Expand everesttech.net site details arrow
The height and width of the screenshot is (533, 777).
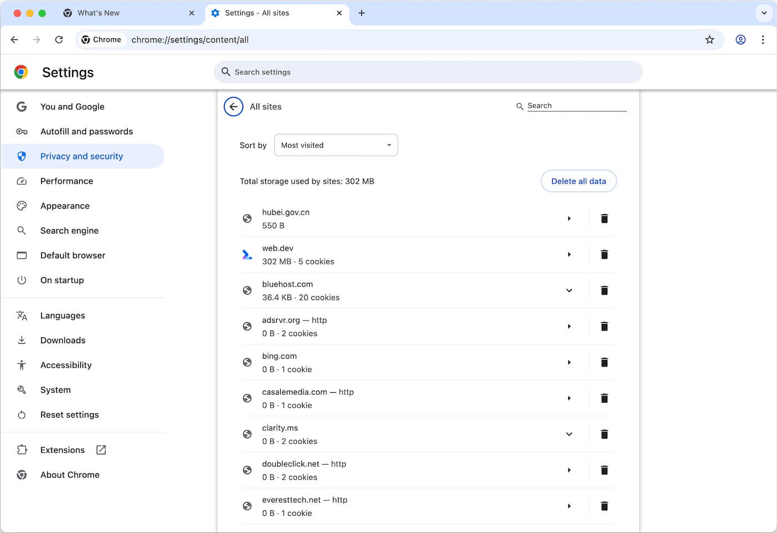tap(569, 506)
